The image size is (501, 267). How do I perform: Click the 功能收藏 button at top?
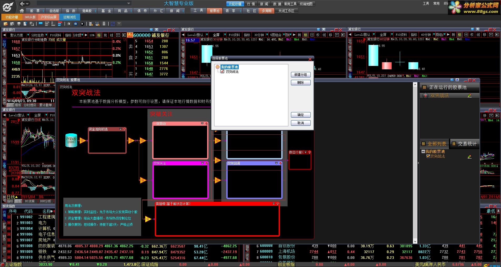[x=235, y=4]
